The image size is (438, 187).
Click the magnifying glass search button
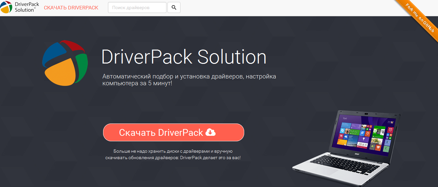174,7
